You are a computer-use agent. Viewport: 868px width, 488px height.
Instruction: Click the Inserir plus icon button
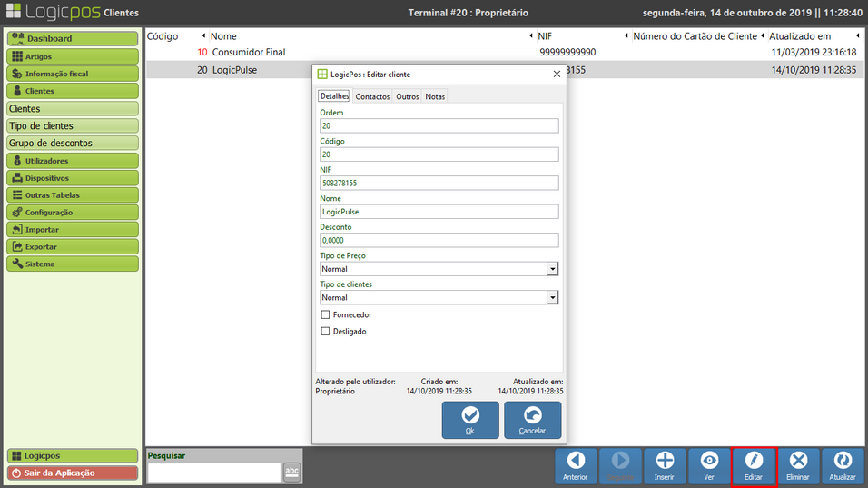point(665,465)
